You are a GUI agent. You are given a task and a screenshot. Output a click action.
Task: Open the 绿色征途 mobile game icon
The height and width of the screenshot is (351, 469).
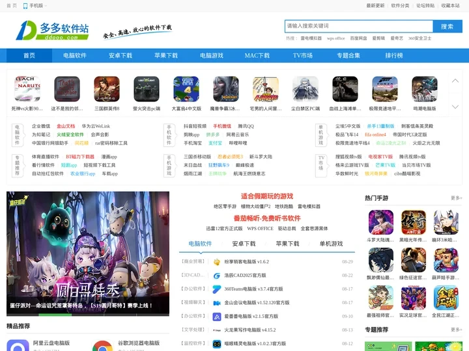(x=414, y=260)
